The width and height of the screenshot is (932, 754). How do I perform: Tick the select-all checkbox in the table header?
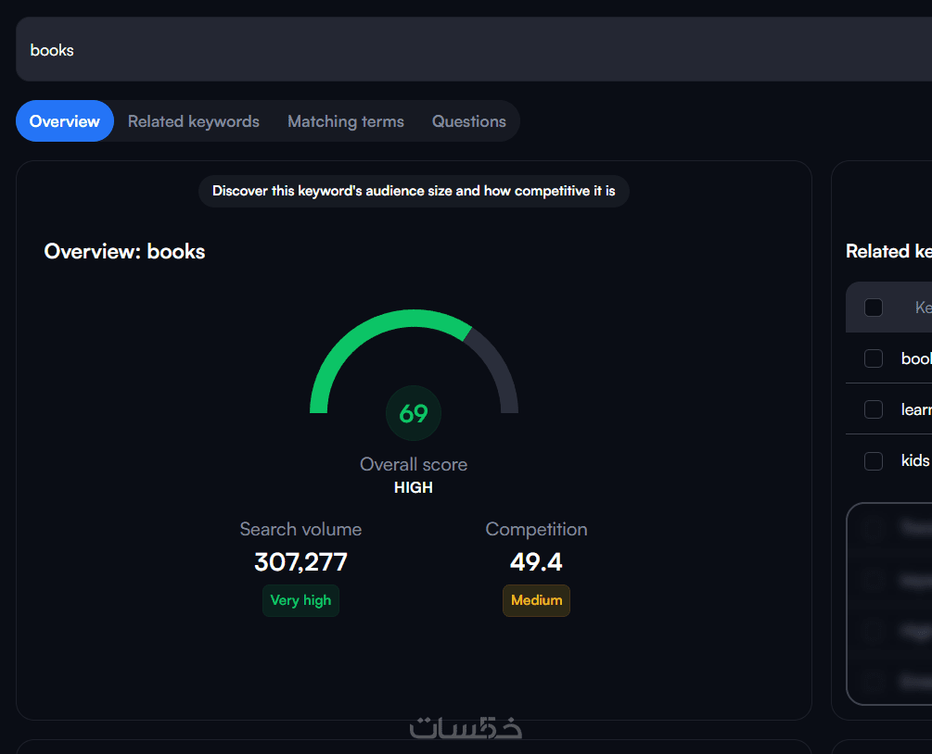pyautogui.click(x=874, y=308)
